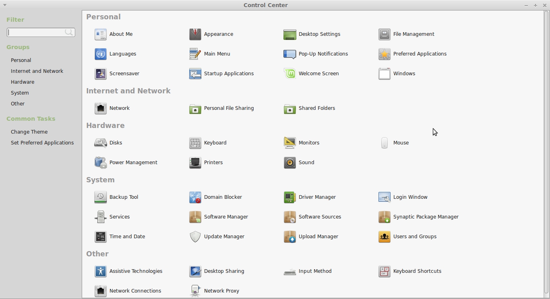550x299 pixels.
Task: Open the Main Menu editor icon
Action: coord(195,54)
